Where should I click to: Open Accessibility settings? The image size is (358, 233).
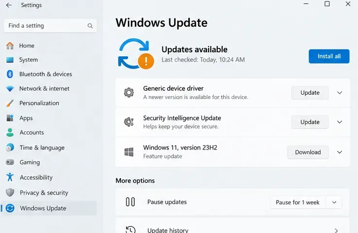click(49, 177)
